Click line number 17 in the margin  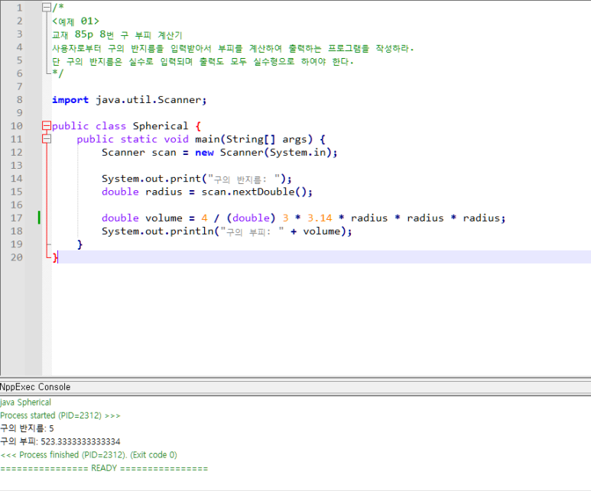pyautogui.click(x=16, y=218)
